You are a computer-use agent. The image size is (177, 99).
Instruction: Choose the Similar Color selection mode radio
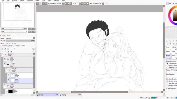(167, 65)
